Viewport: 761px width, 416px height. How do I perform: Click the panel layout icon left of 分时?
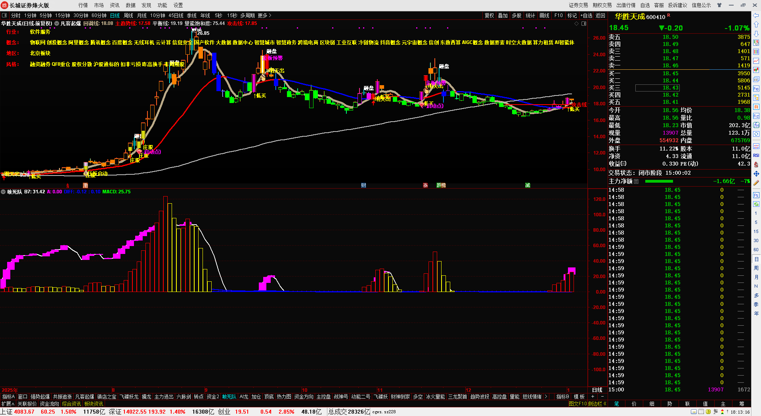pyautogui.click(x=4, y=15)
